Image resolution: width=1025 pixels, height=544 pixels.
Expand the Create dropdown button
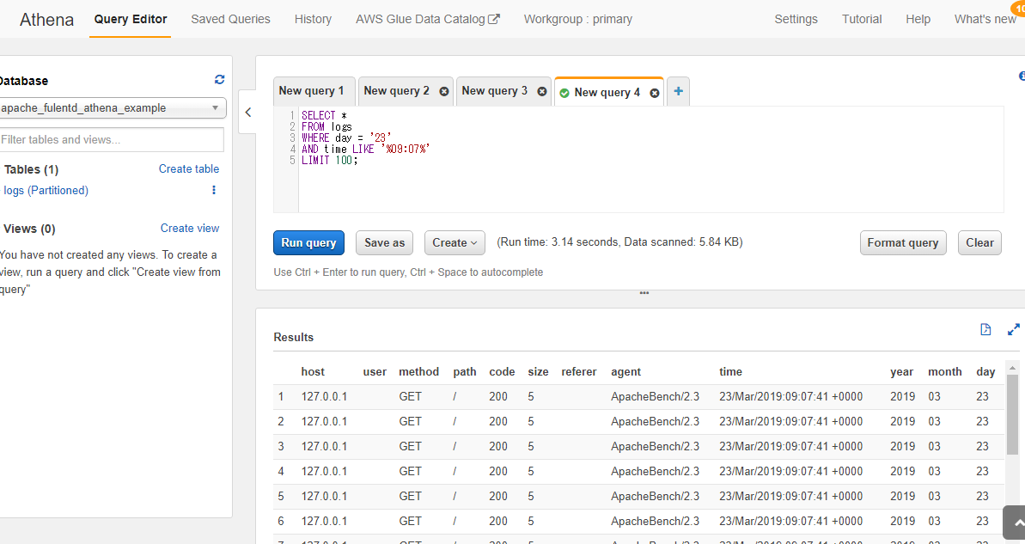[x=455, y=243]
